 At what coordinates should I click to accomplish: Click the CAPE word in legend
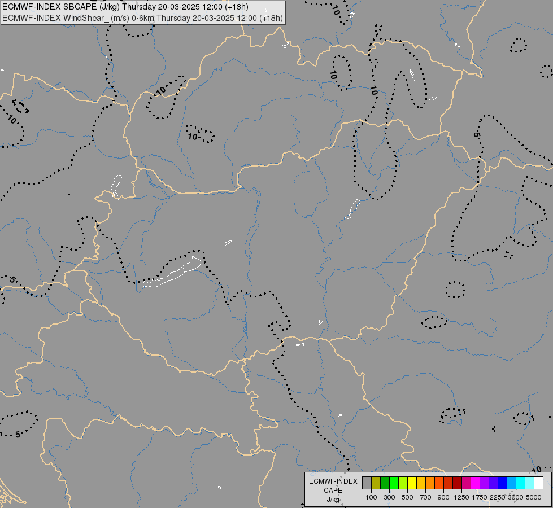tap(333, 491)
